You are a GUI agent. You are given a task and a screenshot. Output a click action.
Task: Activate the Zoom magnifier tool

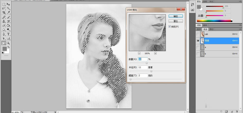click(8, 43)
